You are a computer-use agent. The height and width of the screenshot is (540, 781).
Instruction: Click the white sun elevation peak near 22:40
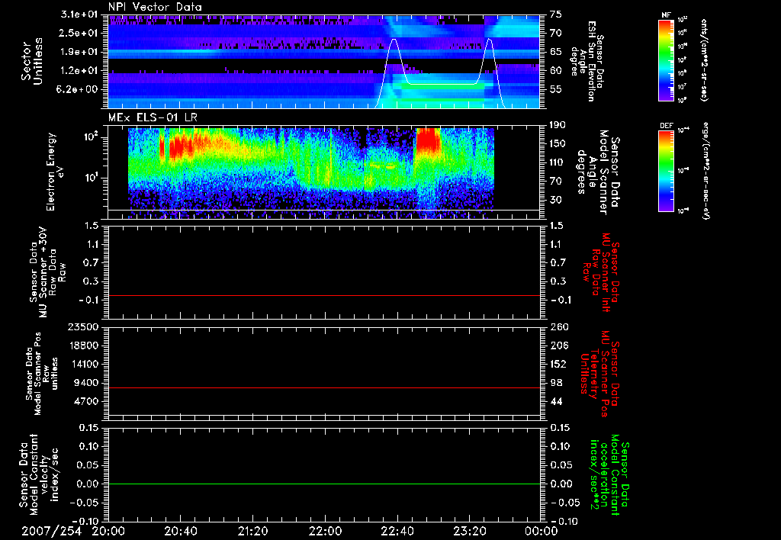394,40
